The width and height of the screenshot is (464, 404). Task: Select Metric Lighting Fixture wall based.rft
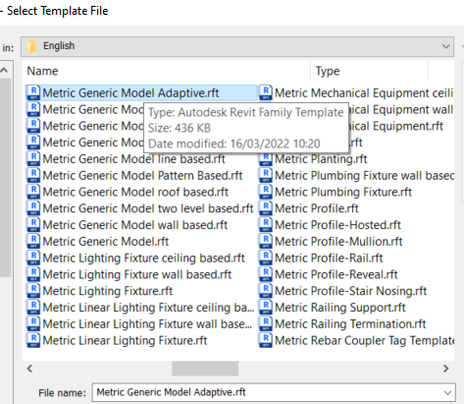137,274
